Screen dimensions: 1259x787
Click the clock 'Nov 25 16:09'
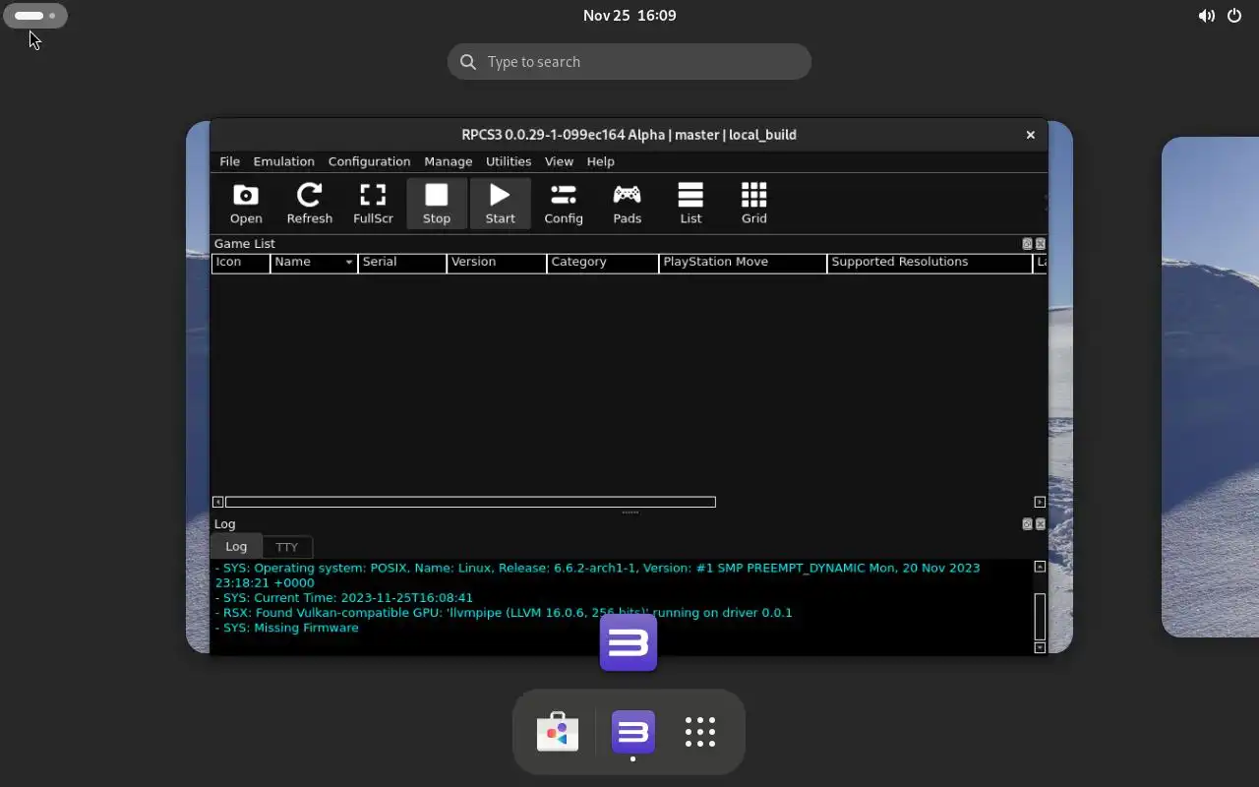[629, 16]
